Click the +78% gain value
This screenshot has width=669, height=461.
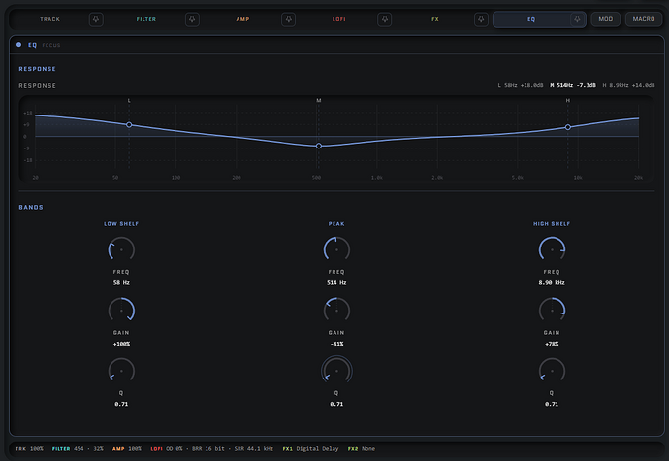[552, 344]
